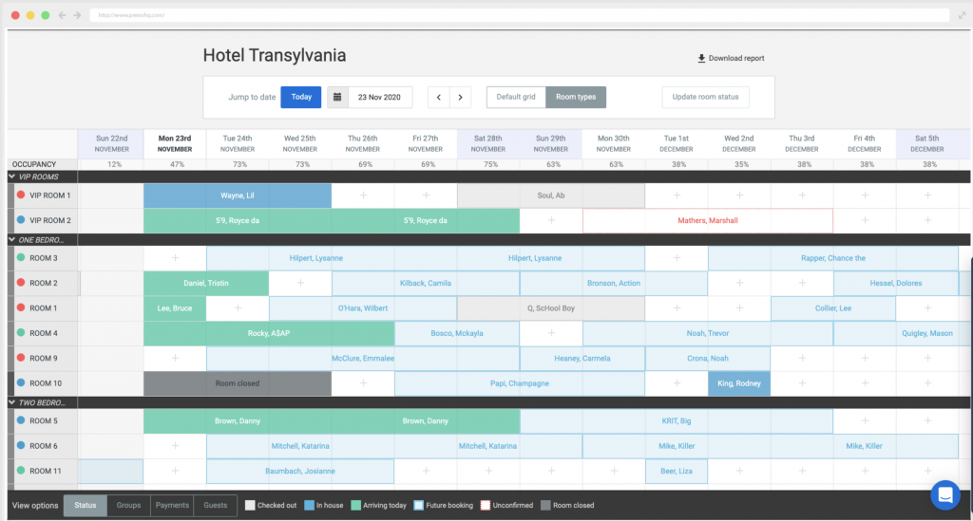Open Papi, Champagne booking in ROOM 10
Screen dimensions: 973x521
tap(520, 383)
